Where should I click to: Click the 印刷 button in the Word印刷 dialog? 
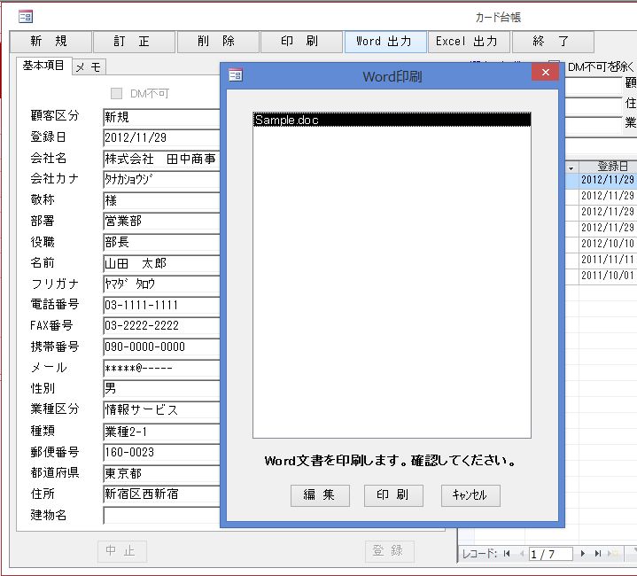tap(393, 495)
